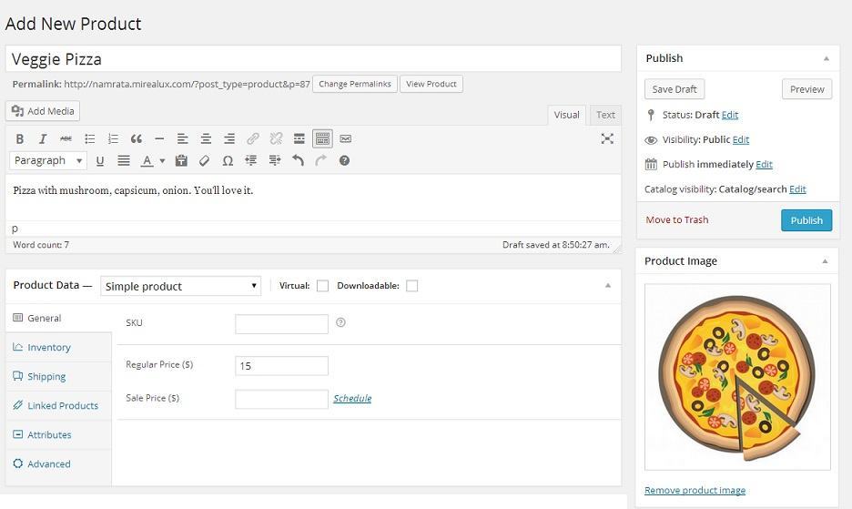Click the blue Publish button
This screenshot has height=509, width=852.
[x=806, y=220]
